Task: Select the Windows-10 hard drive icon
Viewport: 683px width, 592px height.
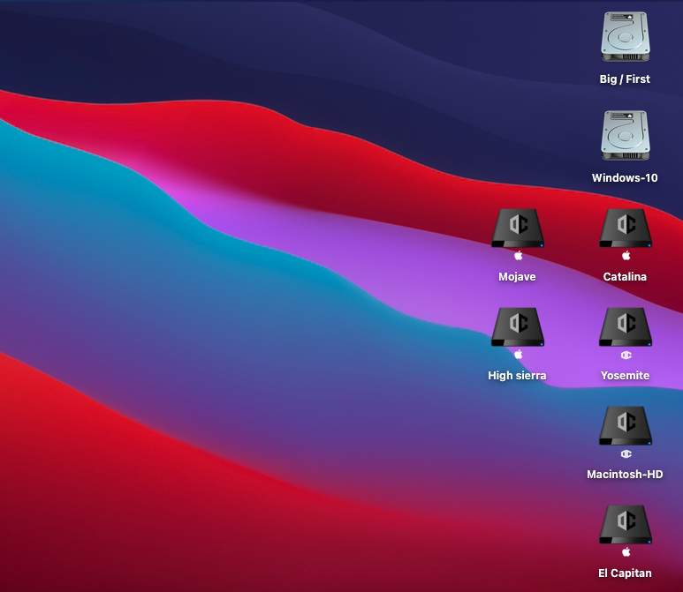Action: pyautogui.click(x=625, y=136)
